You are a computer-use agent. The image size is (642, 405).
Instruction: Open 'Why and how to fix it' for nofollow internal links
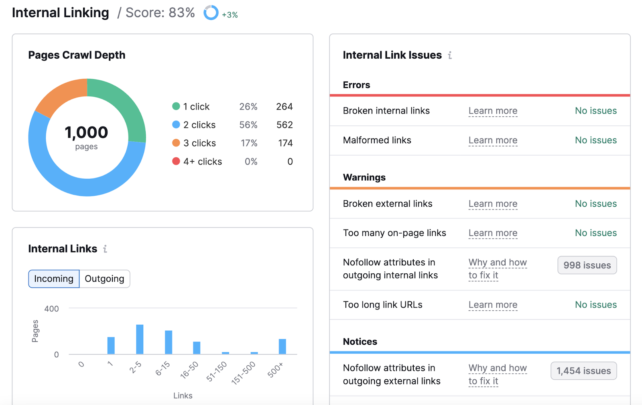pyautogui.click(x=498, y=269)
